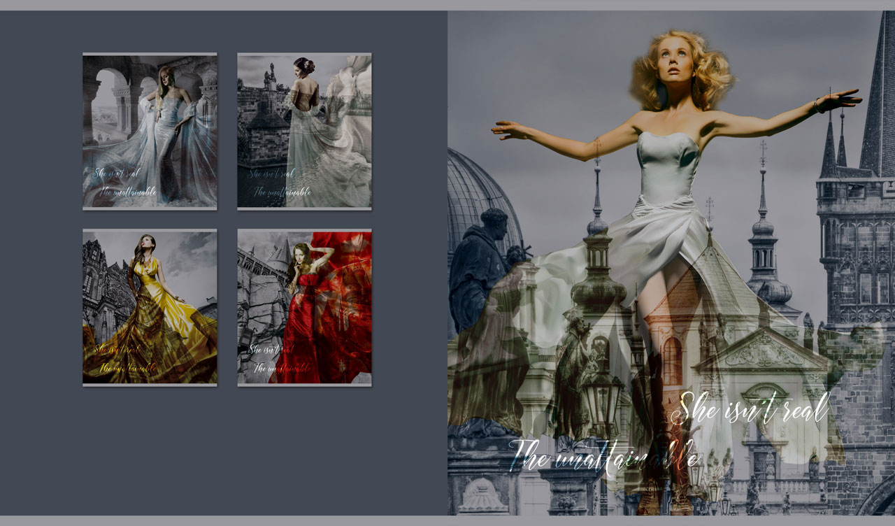Open the yellow gown thumbnail
The height and width of the screenshot is (526, 895).
point(150,307)
